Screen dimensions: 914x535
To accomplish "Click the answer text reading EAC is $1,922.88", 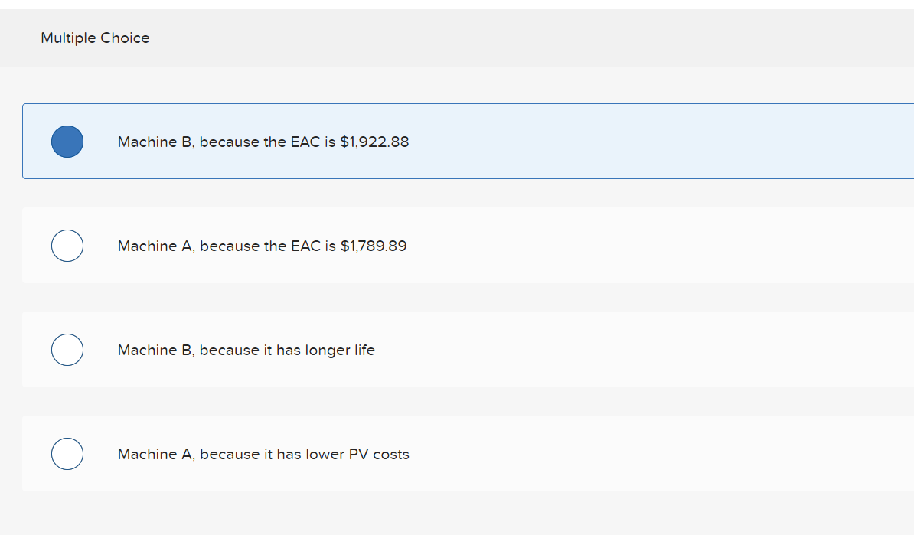I will pyautogui.click(x=263, y=142).
